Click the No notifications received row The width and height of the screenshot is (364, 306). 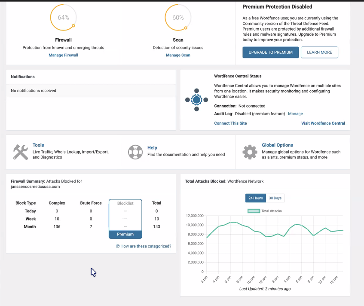click(91, 91)
